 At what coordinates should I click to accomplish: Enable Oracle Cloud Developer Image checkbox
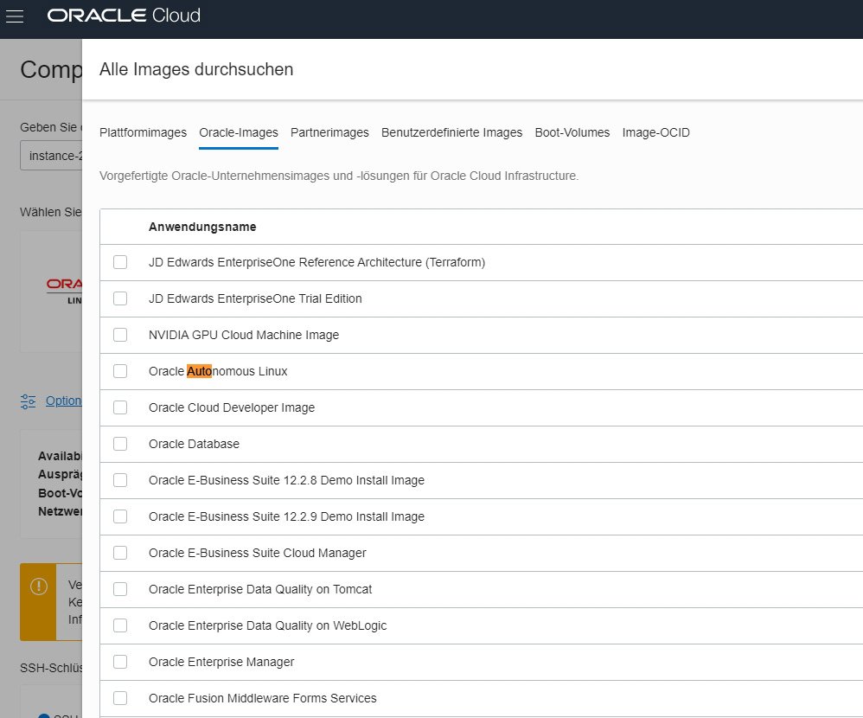pos(120,407)
